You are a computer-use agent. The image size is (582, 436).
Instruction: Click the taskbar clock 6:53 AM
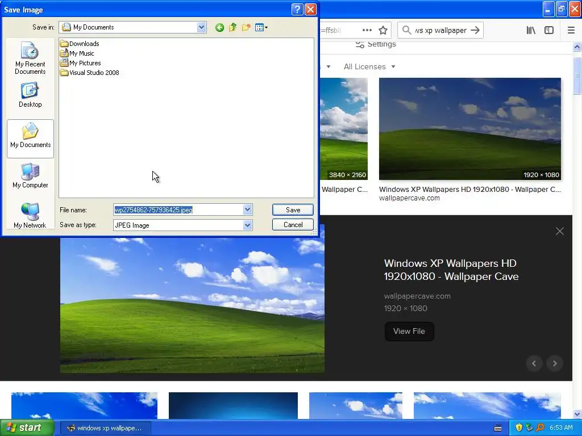coord(561,428)
